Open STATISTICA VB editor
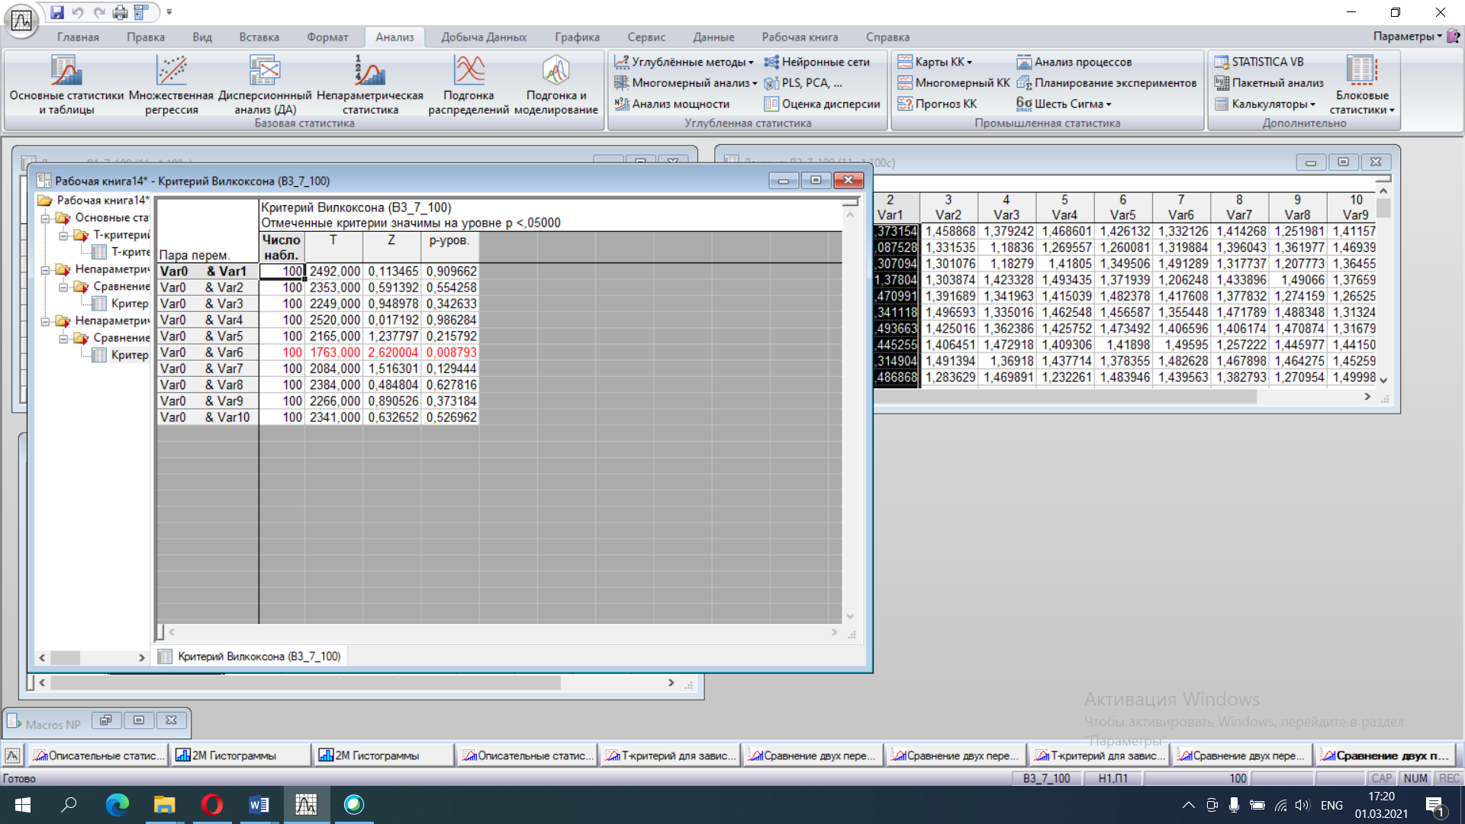1465x824 pixels. [1259, 62]
